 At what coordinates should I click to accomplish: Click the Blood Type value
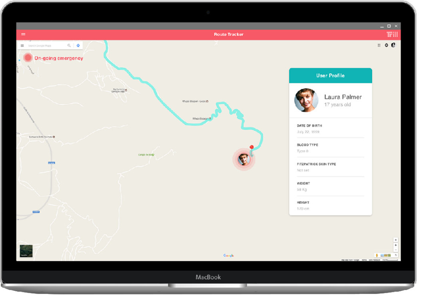(303, 151)
